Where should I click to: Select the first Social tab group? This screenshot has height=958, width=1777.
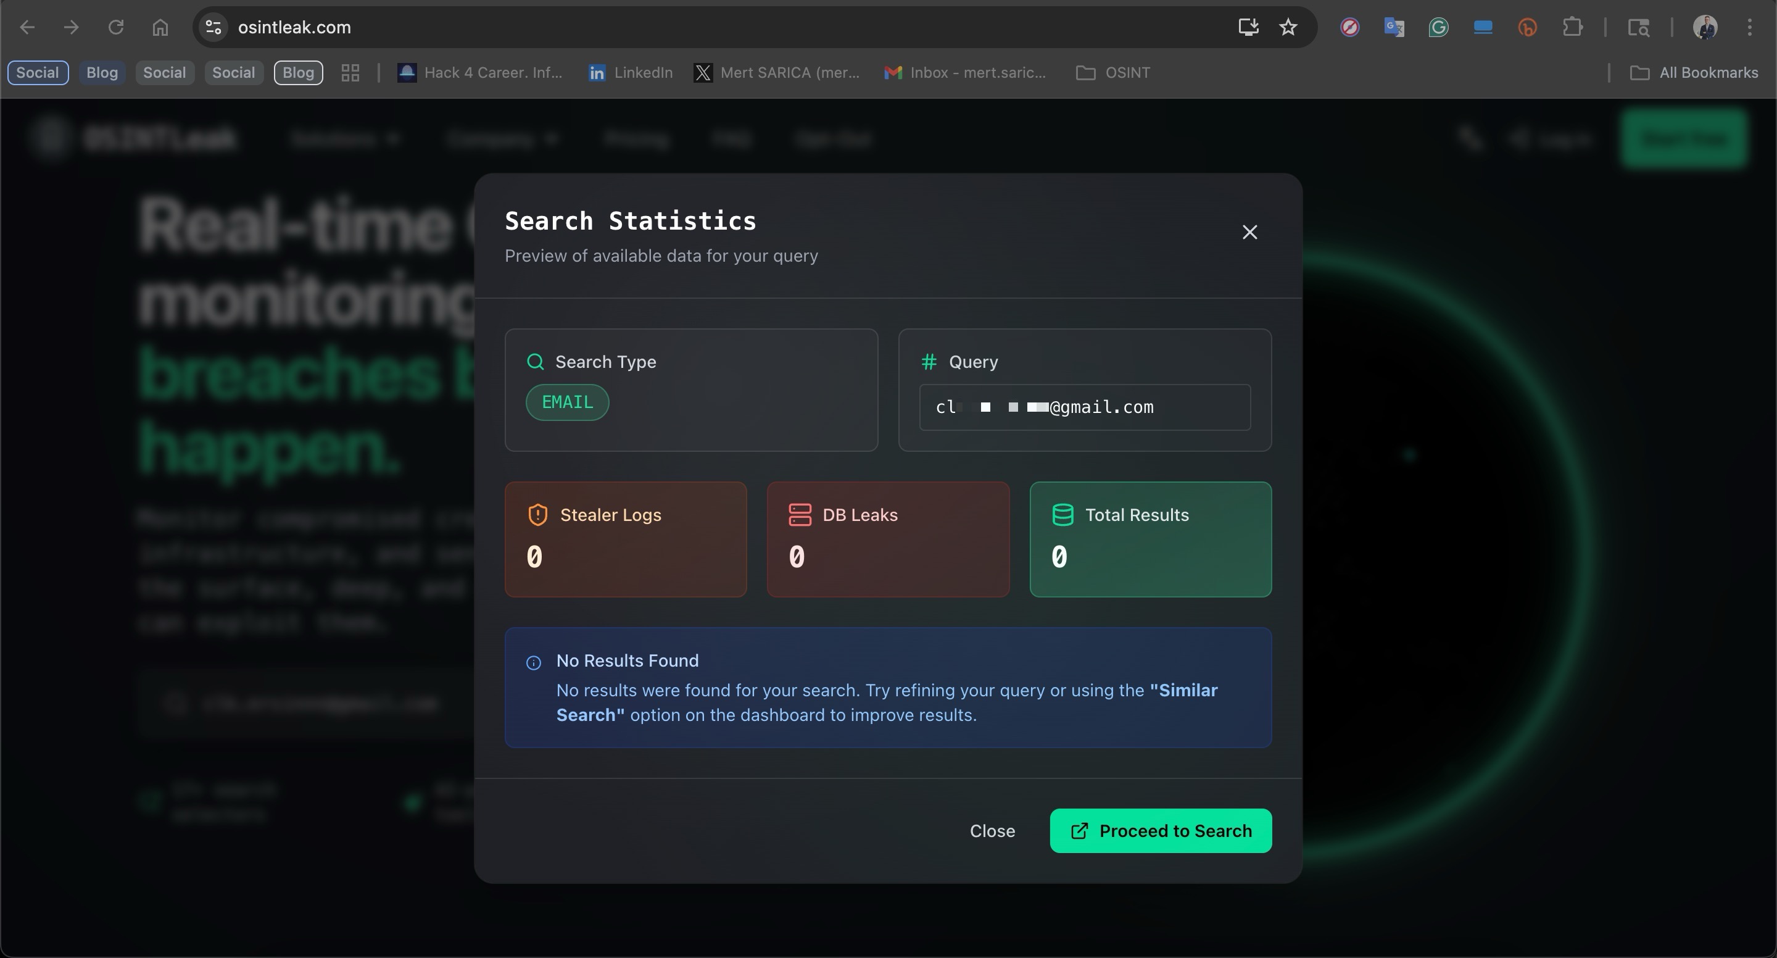(37, 72)
